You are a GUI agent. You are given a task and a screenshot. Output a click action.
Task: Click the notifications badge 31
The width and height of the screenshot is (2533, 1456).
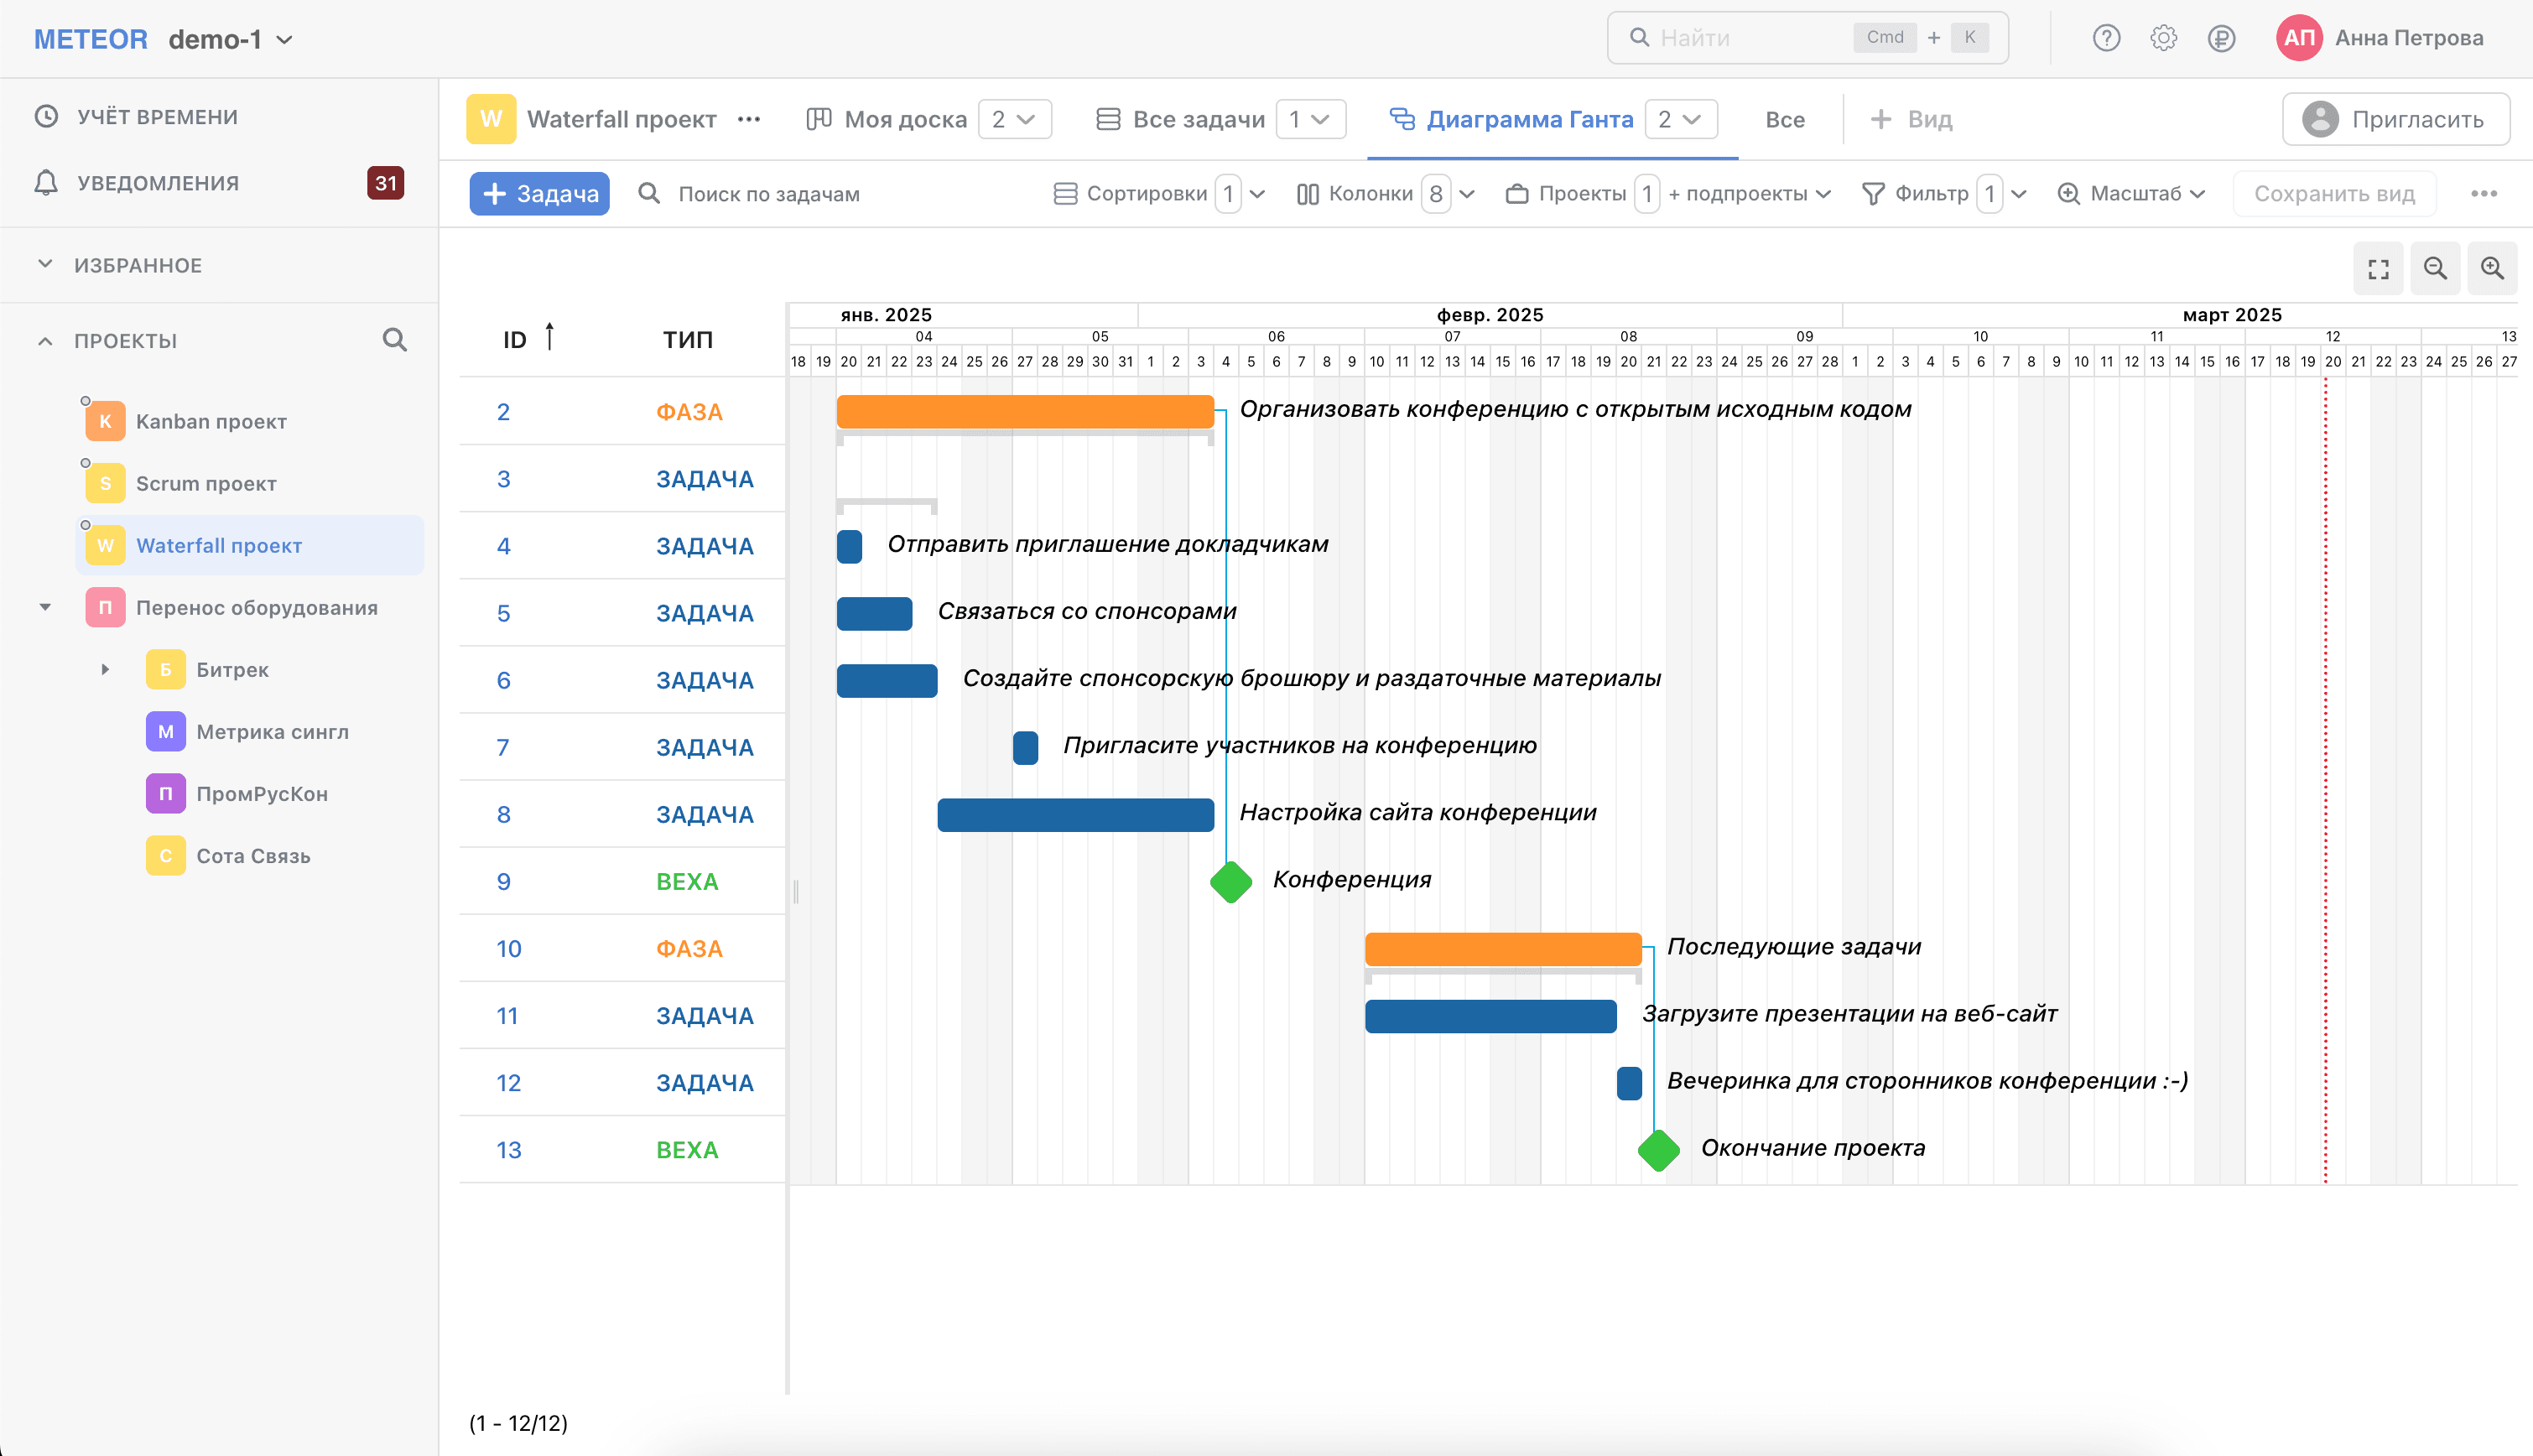(x=385, y=183)
